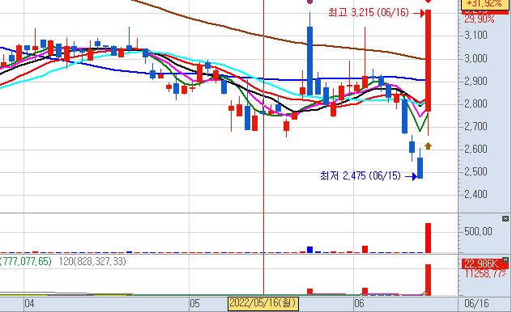Click the 2,700 price axis label
Viewport: 512px width, 312px height.
click(476, 126)
